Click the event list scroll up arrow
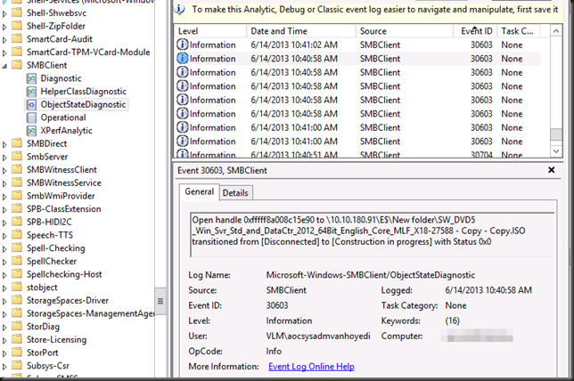This screenshot has width=574, height=381. (556, 31)
